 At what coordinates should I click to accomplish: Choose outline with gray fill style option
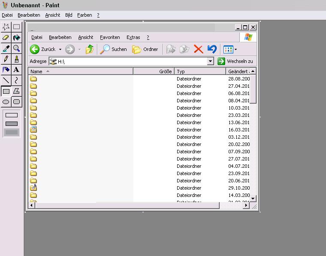point(12,124)
